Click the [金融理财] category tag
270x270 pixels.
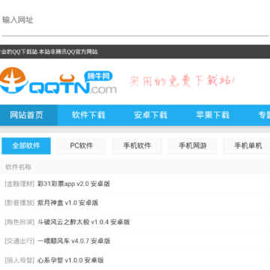point(19,184)
